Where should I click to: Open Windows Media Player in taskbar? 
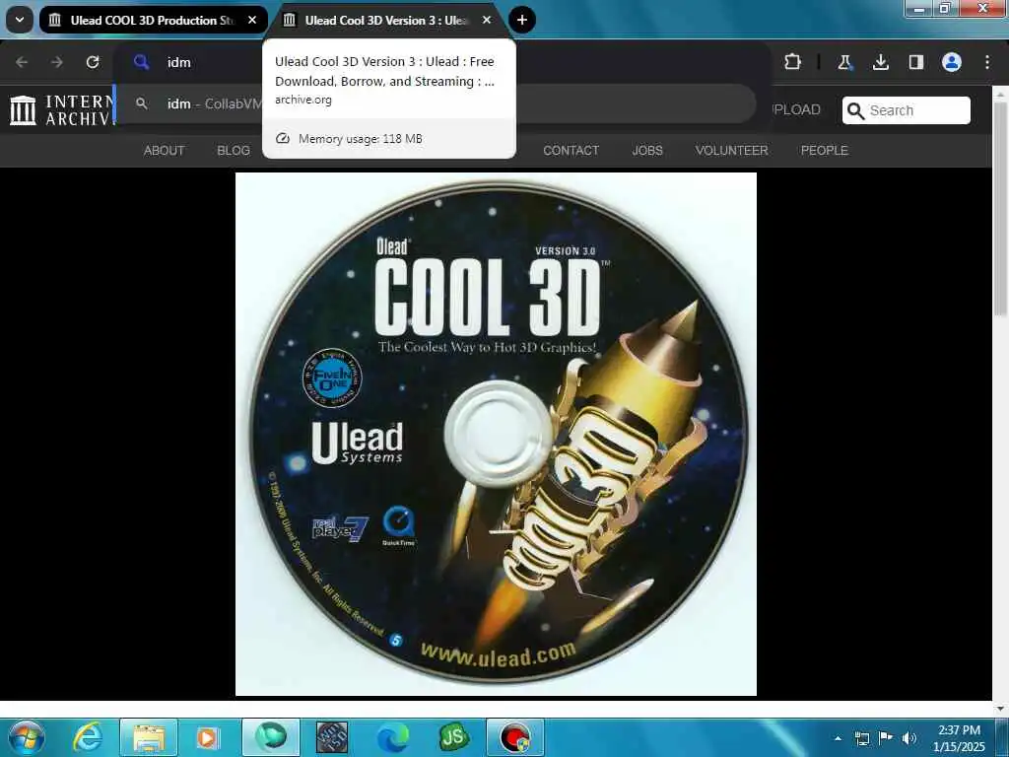point(207,737)
